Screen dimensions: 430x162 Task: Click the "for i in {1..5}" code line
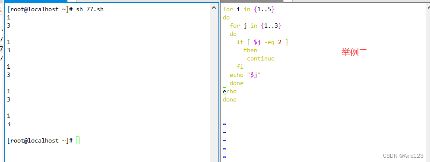click(x=248, y=10)
